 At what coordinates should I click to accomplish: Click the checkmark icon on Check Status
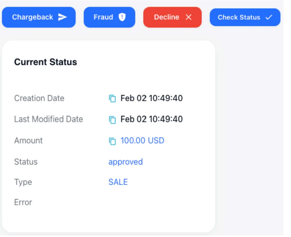[x=269, y=17]
